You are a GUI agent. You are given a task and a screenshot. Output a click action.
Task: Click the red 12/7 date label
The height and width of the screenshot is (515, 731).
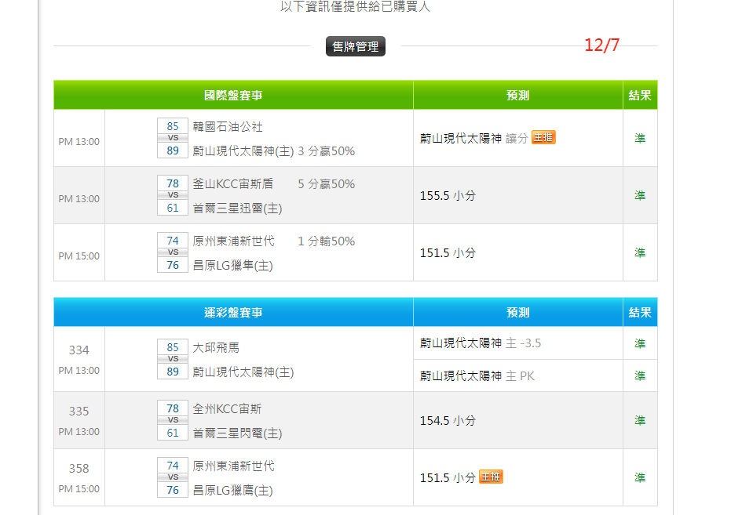pyautogui.click(x=601, y=45)
